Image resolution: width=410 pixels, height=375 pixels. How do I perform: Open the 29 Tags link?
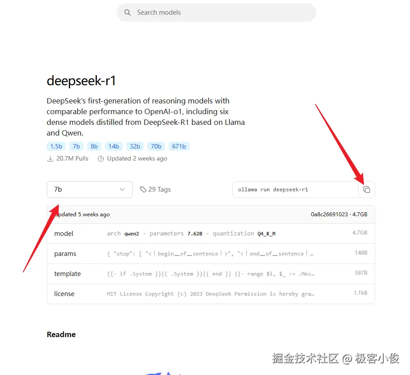tap(155, 190)
